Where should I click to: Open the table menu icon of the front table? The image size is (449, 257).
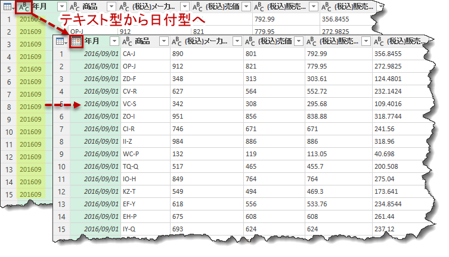click(x=61, y=41)
